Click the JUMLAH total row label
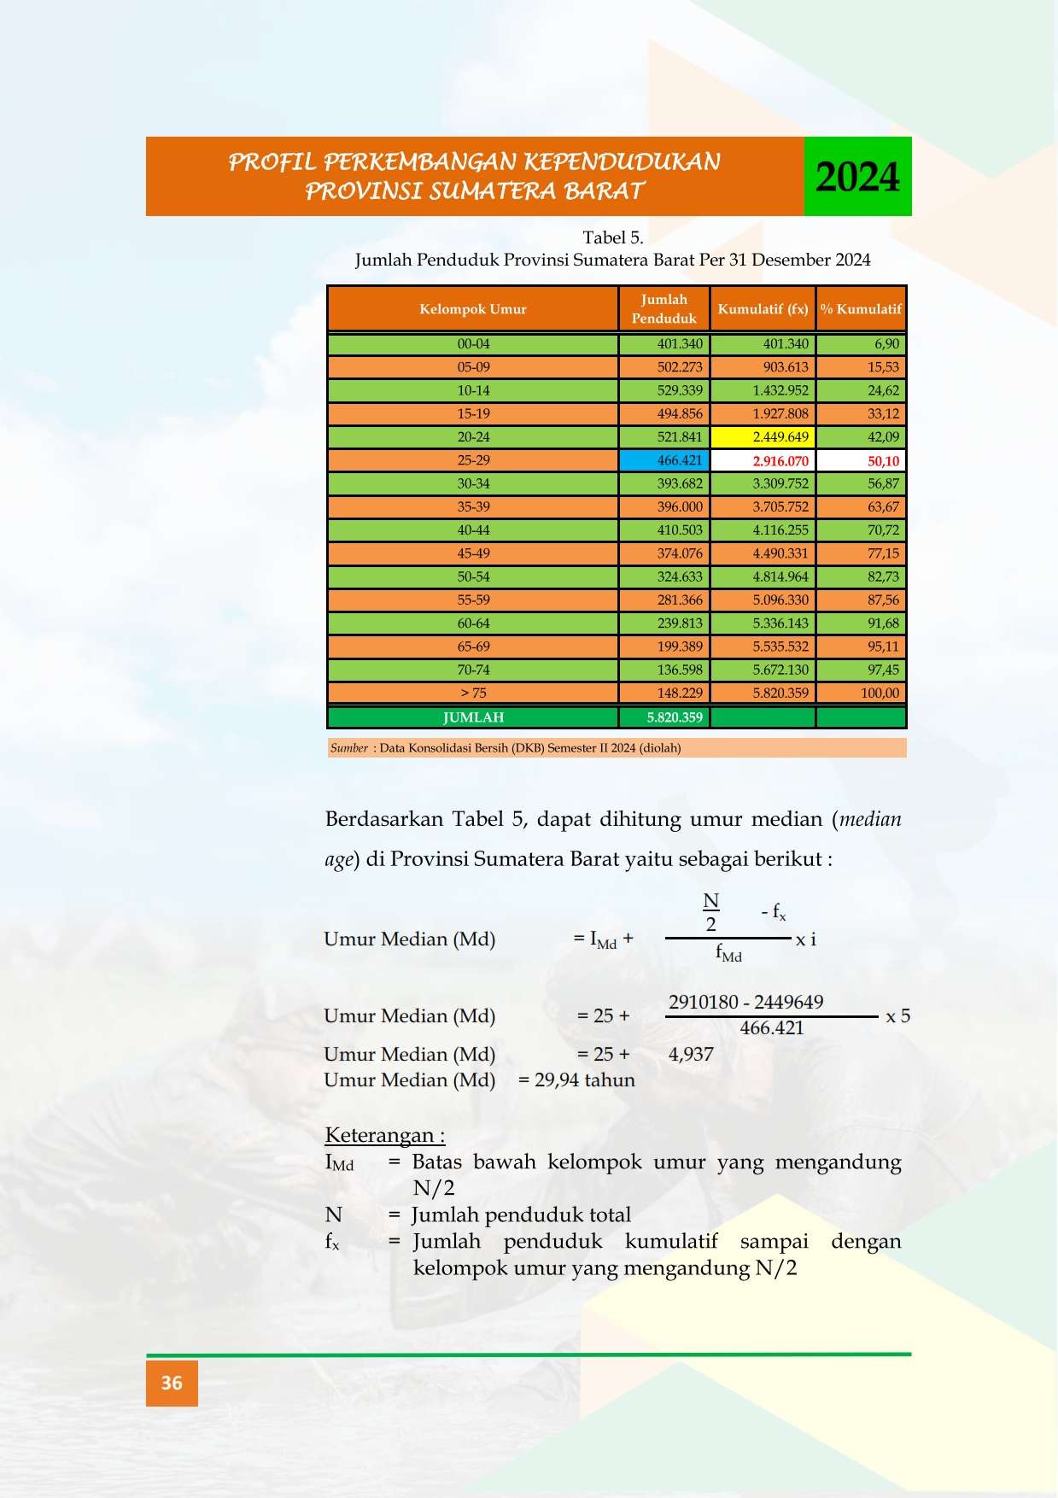This screenshot has height=1498, width=1058. click(x=473, y=717)
